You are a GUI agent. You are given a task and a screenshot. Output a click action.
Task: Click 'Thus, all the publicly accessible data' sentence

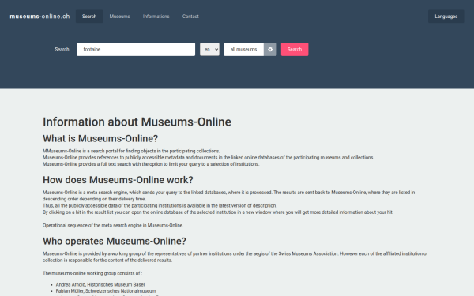click(160, 206)
